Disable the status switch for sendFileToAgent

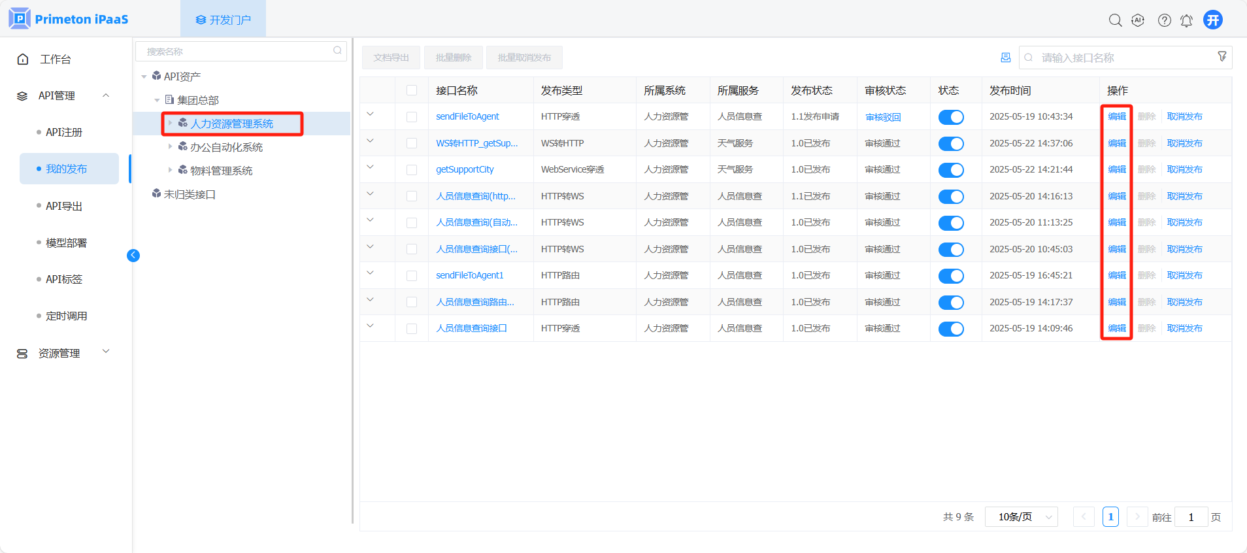point(951,117)
